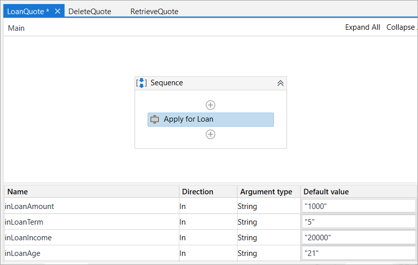Select the Apply for Loan activity

point(211,120)
